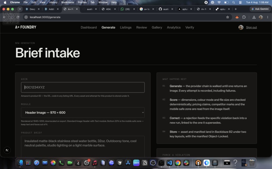The image size is (272, 169).
Task: Open Launchpad from the dock
Action: click(x=28, y=163)
